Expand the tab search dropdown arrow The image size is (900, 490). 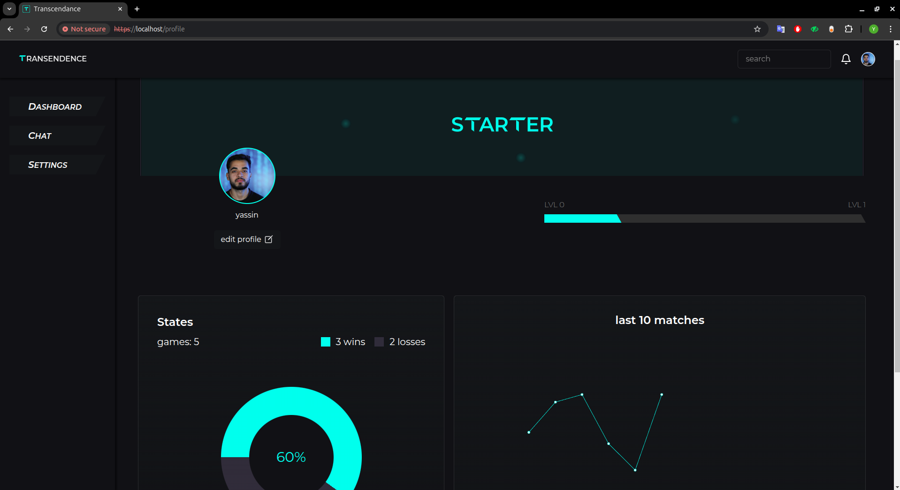[x=9, y=9]
